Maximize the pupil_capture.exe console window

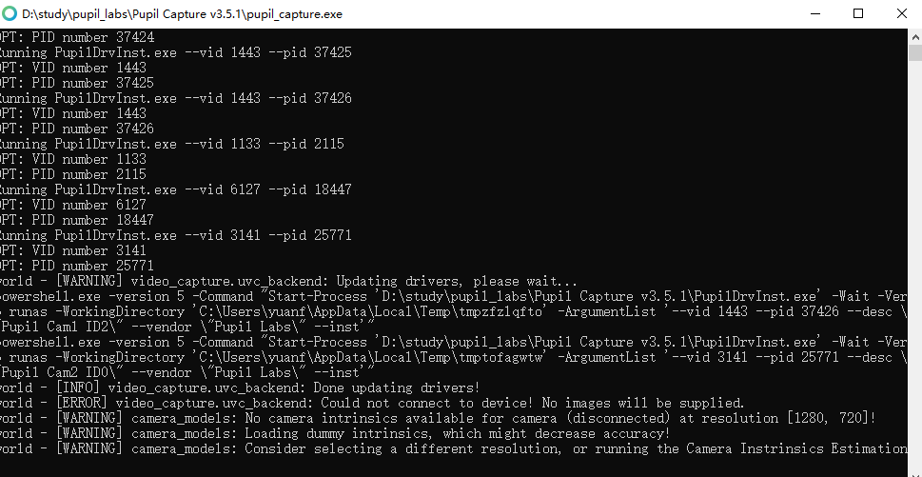tap(858, 13)
